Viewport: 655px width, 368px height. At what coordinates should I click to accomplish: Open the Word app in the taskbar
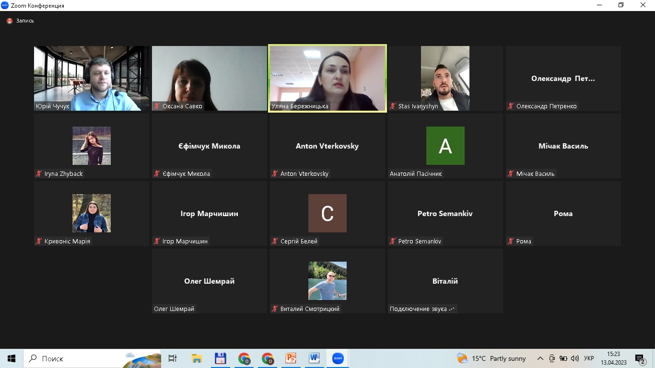(314, 358)
